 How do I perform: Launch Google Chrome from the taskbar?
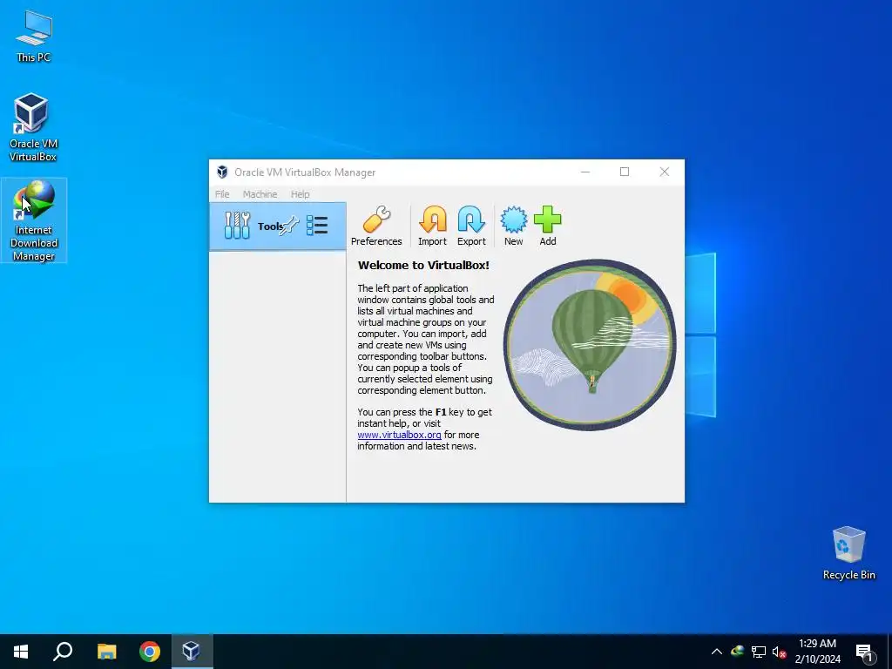coord(150,652)
